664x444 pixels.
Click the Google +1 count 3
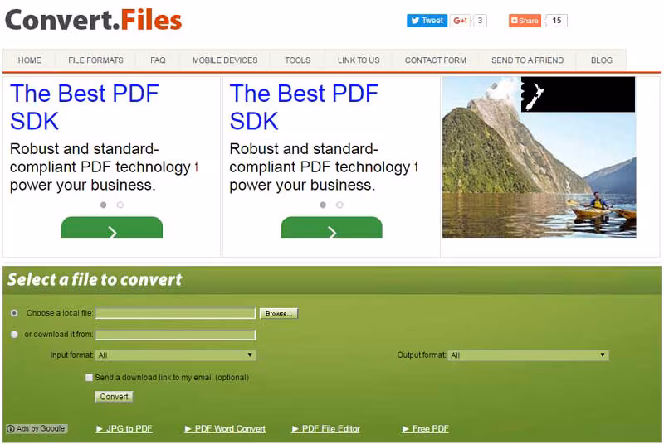[480, 20]
